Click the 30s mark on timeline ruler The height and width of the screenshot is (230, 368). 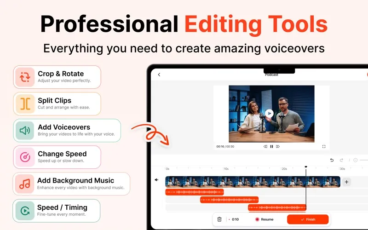342,169
